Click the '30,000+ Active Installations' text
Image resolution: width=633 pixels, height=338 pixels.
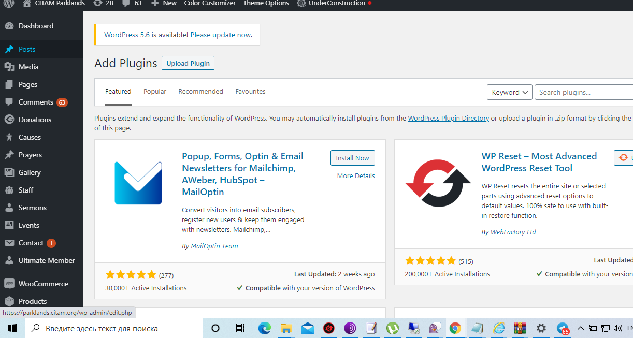pyautogui.click(x=146, y=288)
